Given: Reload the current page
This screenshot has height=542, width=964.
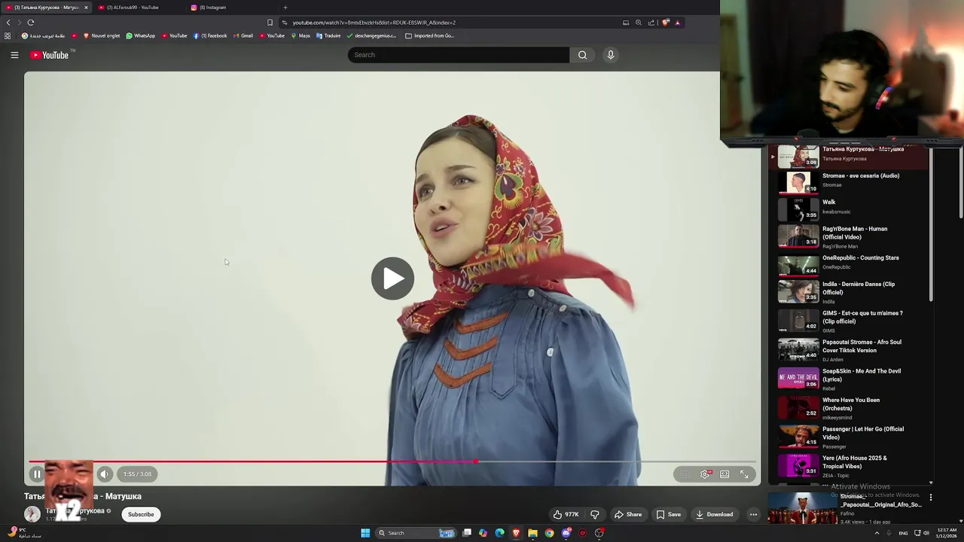Looking at the screenshot, I should click(31, 23).
